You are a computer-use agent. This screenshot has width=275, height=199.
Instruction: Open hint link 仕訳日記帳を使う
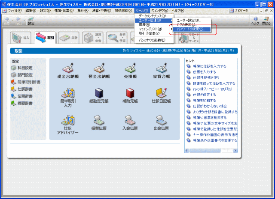[206, 77]
